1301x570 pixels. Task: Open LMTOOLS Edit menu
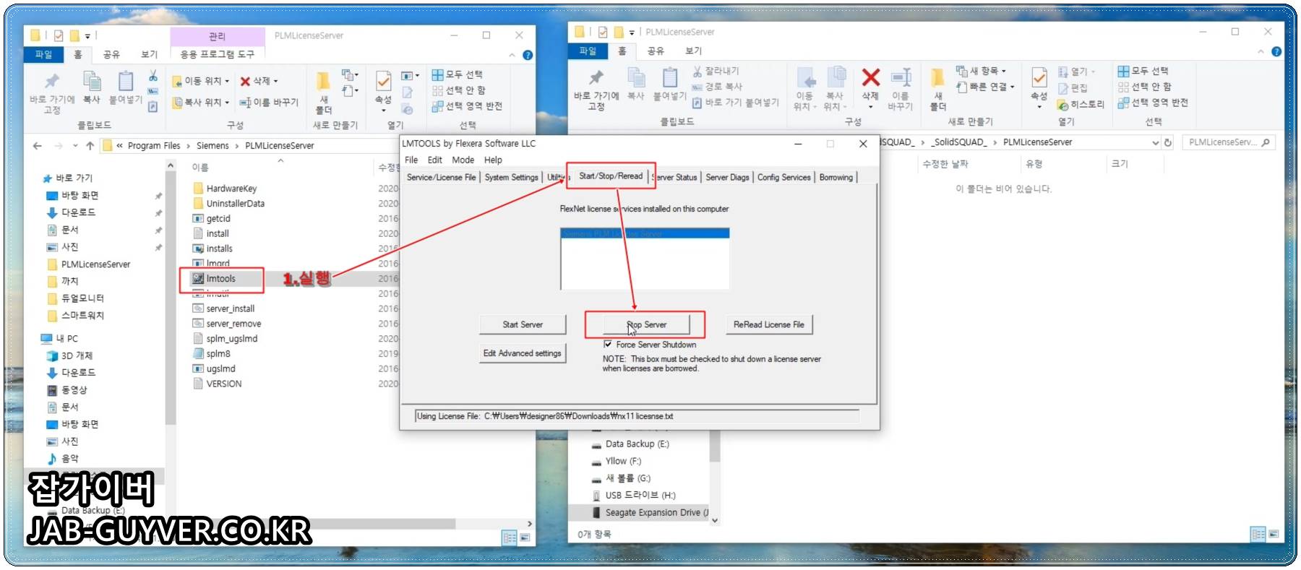pos(434,160)
